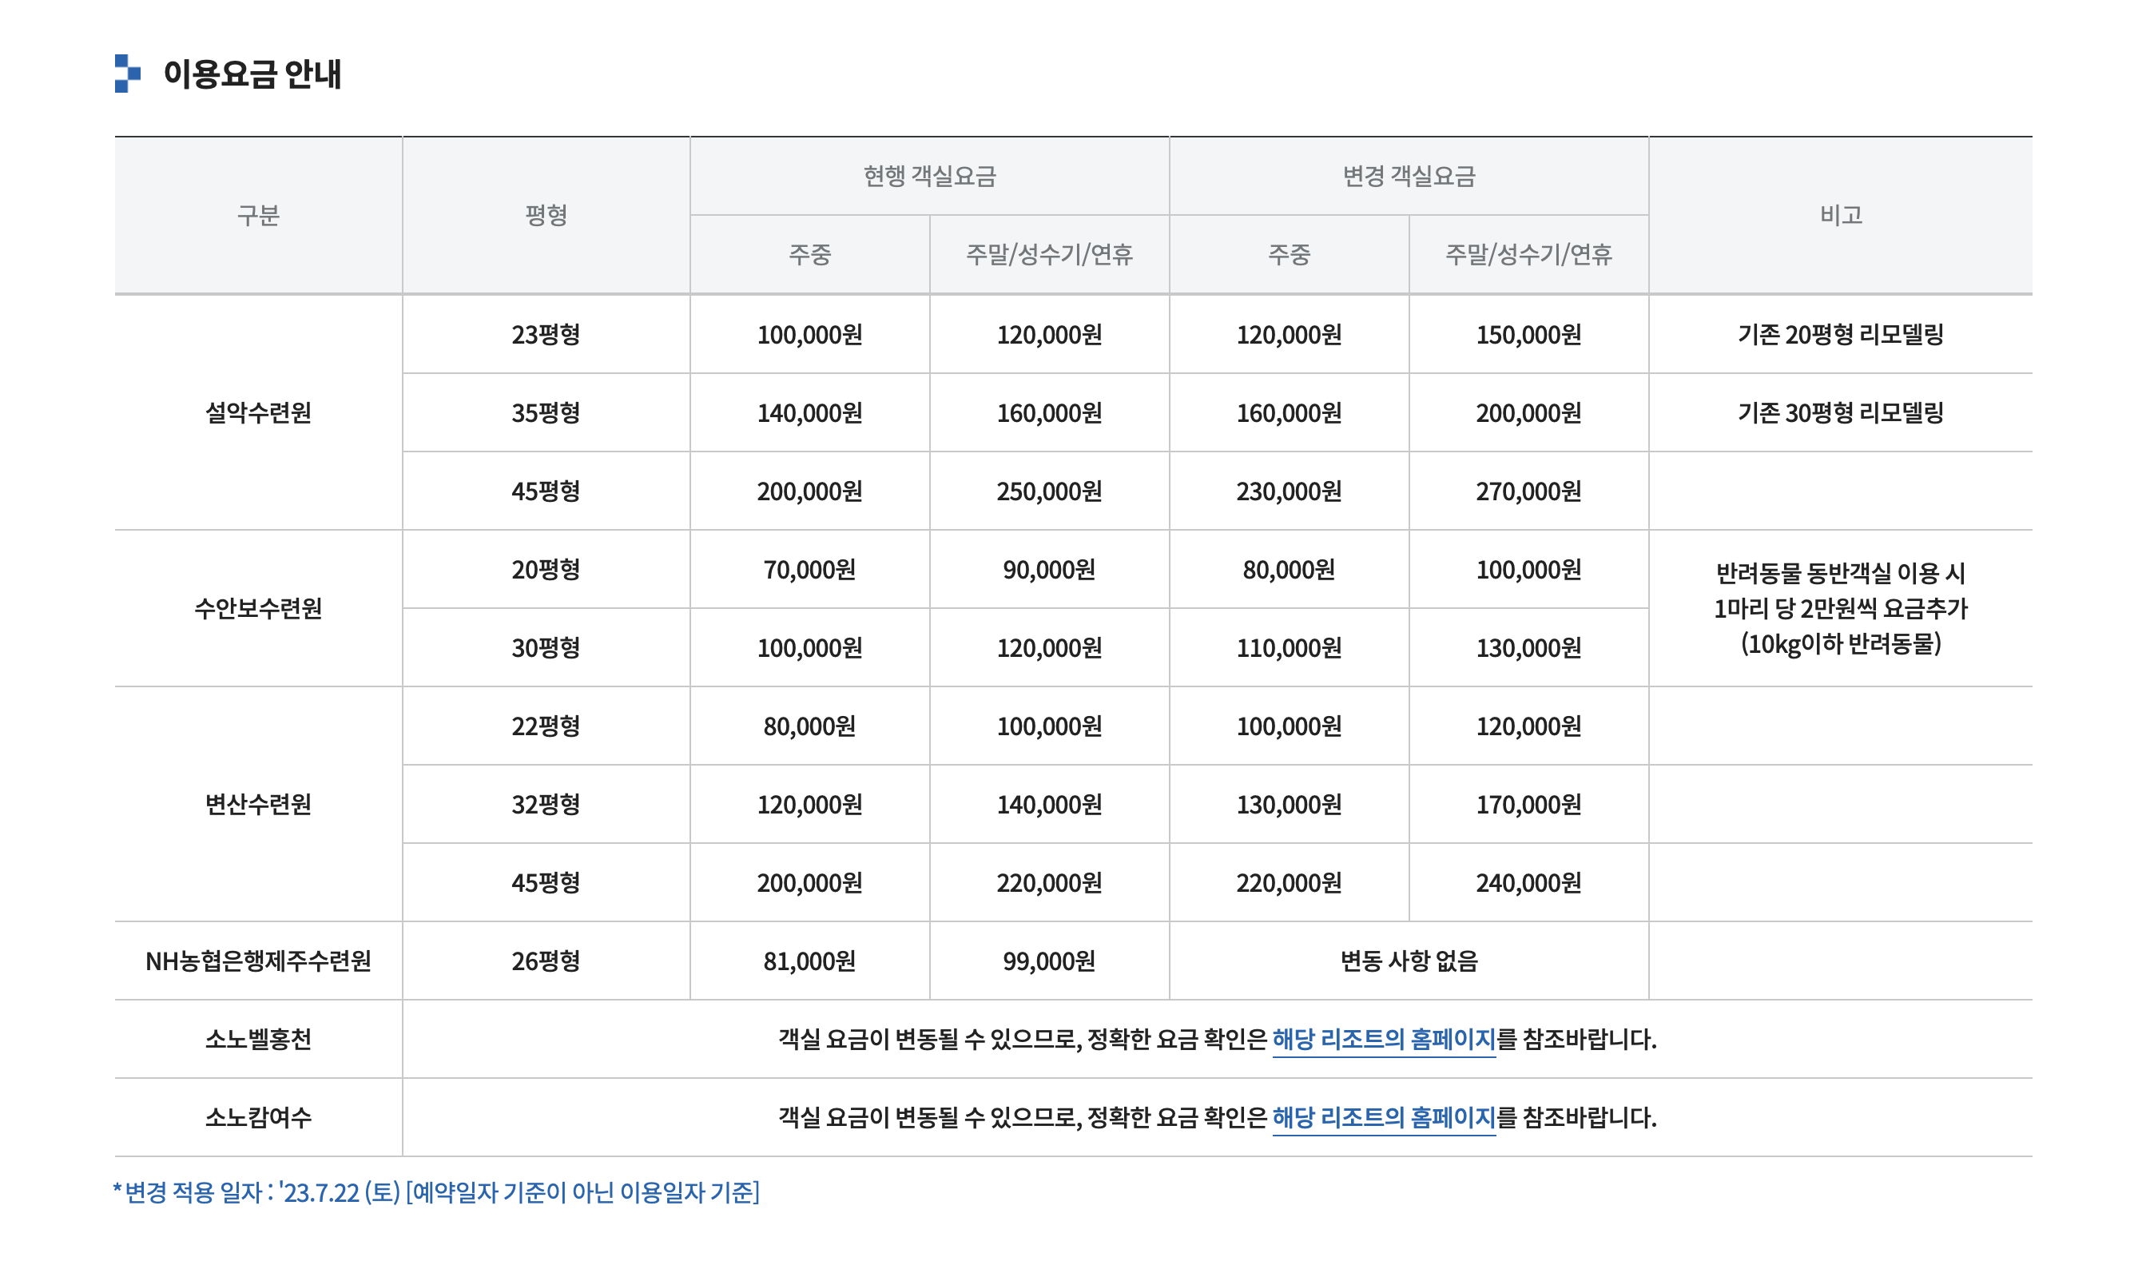Click the 평형 column header

click(x=546, y=215)
